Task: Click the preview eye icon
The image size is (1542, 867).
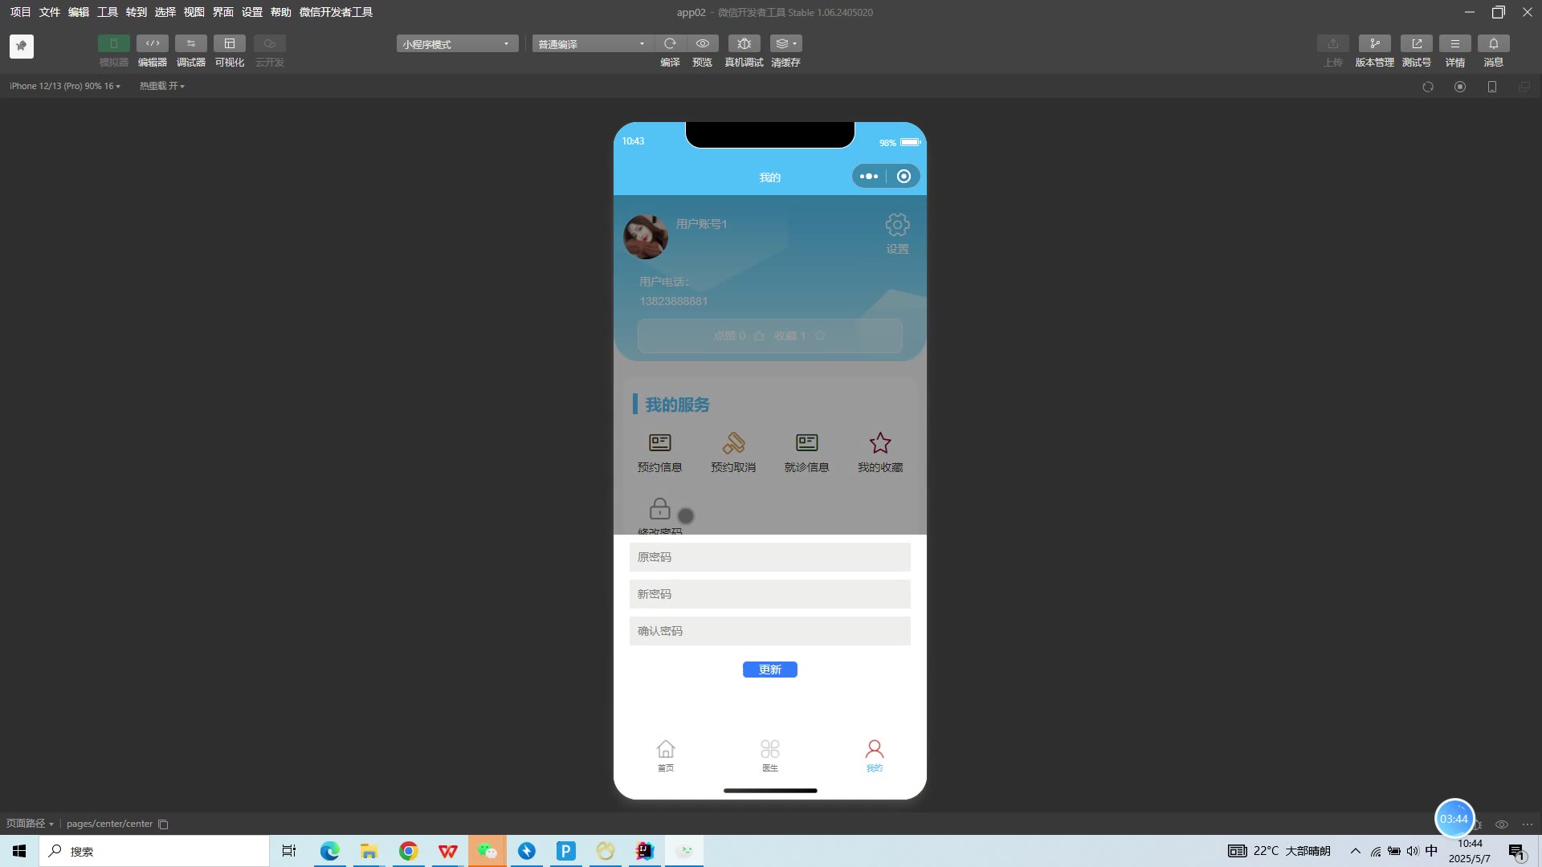Action: click(x=703, y=43)
